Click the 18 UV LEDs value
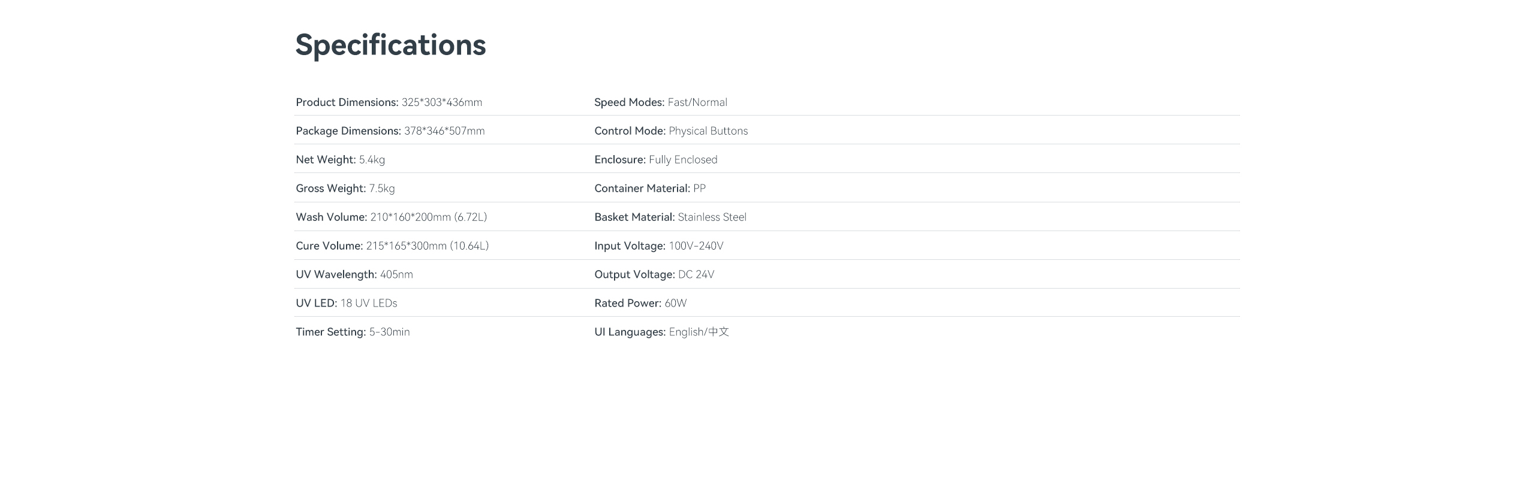This screenshot has width=1535, height=482. pos(369,304)
